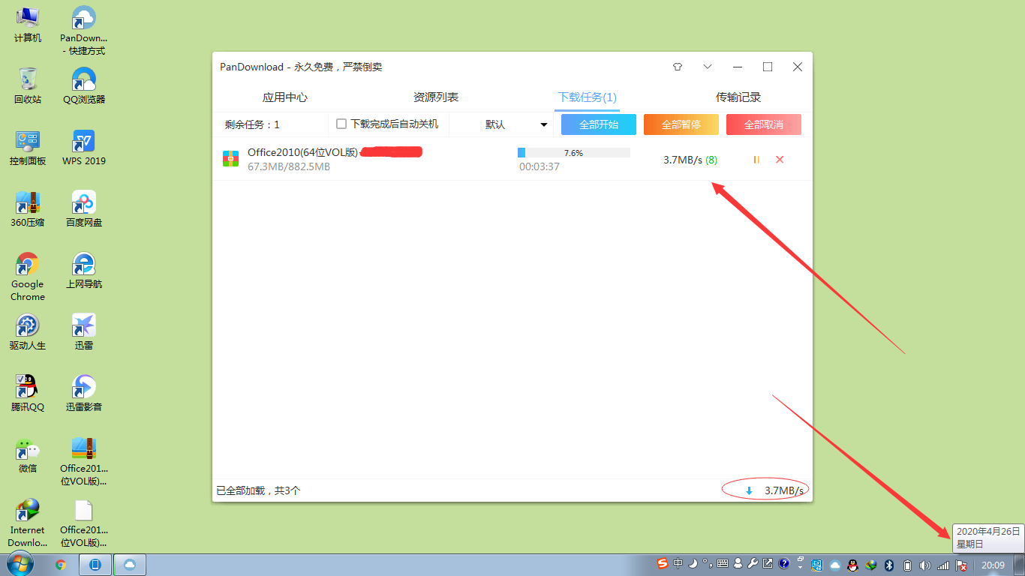Launch 迅雷影音 from the desktop
The width and height of the screenshot is (1025, 576).
coord(83,394)
